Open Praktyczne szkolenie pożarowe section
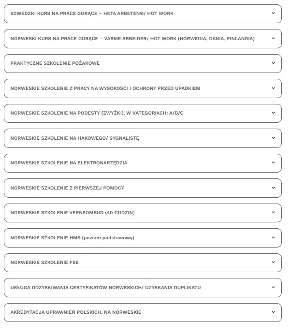The height and width of the screenshot is (336, 290). (55, 63)
